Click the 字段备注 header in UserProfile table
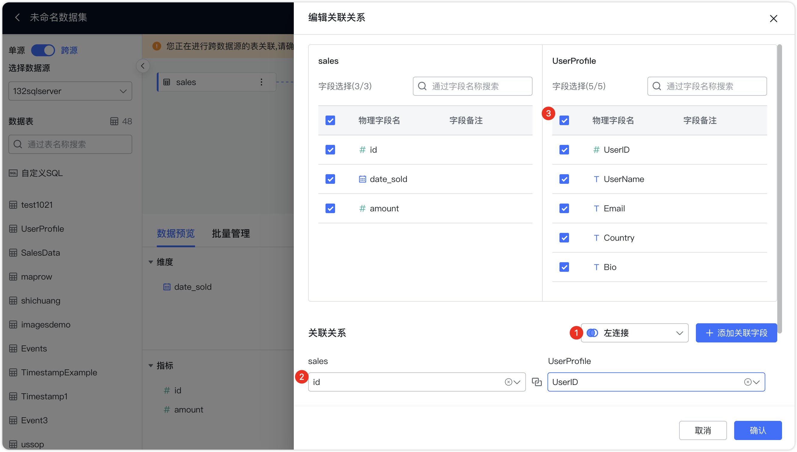Image resolution: width=797 pixels, height=452 pixels. click(699, 120)
